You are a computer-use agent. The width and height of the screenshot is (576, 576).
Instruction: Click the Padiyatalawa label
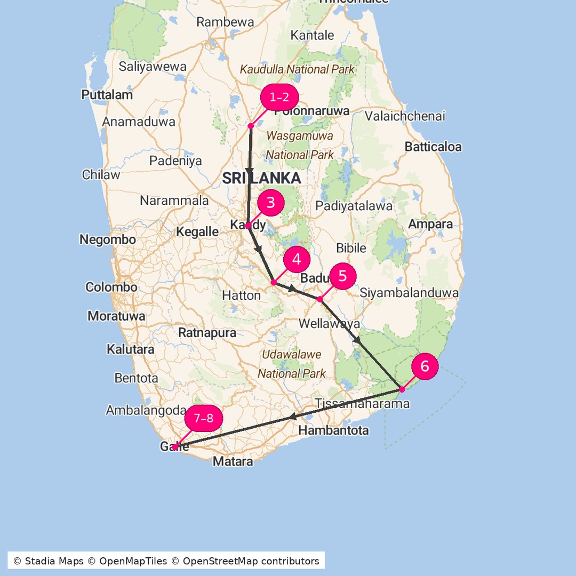354,206
